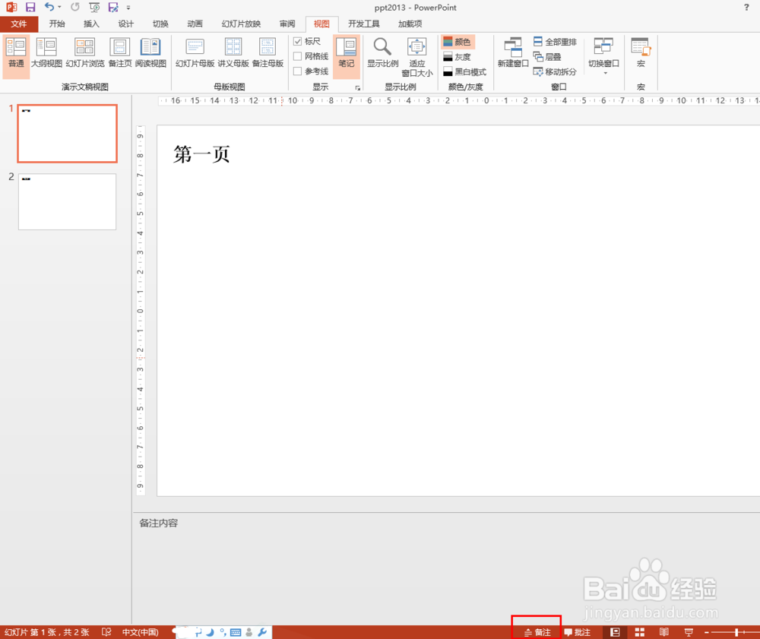Screen dimensions: 760x639
Task: Uncheck the 标尺 (Ruler) checkbox
Action: (x=298, y=41)
